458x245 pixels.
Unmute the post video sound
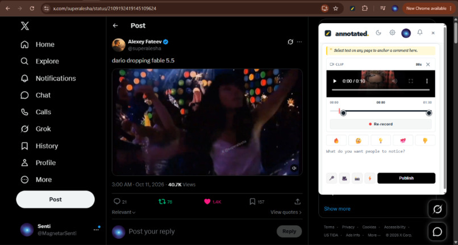(294, 168)
